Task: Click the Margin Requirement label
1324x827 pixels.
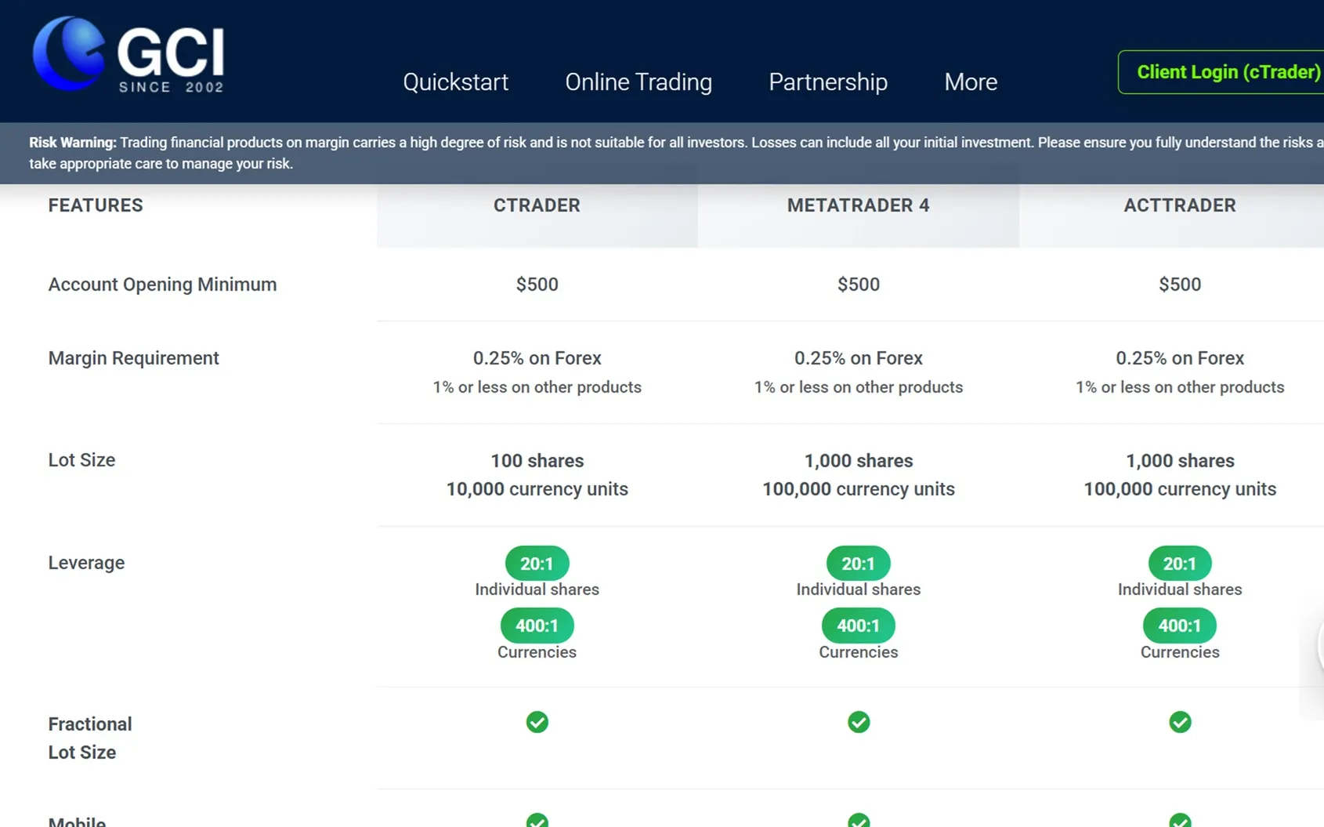Action: pyautogui.click(x=133, y=358)
